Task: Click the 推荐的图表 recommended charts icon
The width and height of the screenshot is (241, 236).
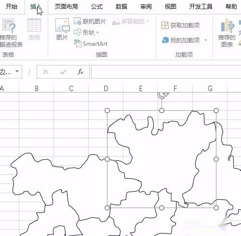Action: click(227, 26)
